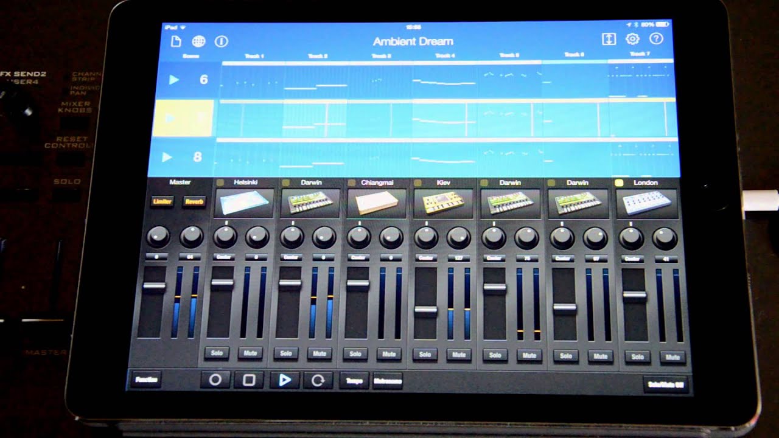The image size is (779, 438).
Task: Select the scene 6 clip in Track 4
Action: 444,81
